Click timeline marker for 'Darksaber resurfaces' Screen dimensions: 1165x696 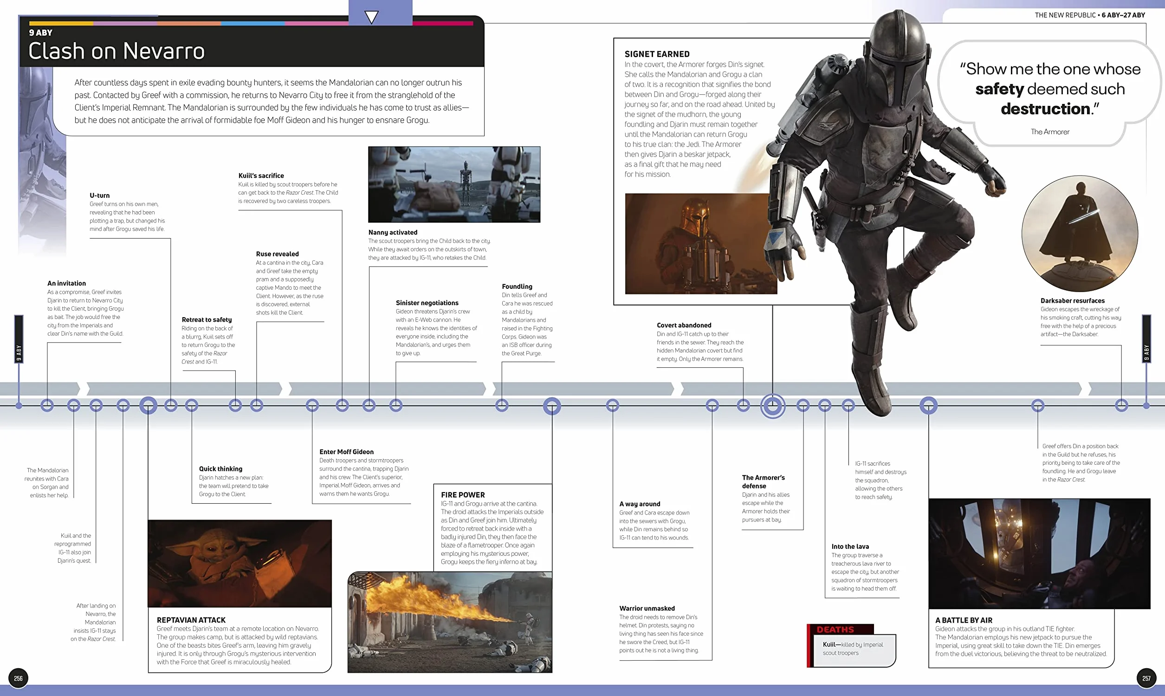(1121, 405)
